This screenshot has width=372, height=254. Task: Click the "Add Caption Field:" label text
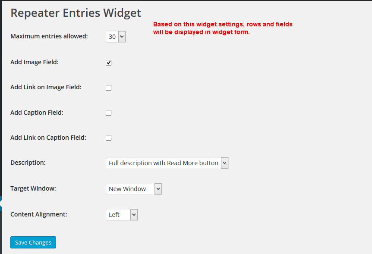pyautogui.click(x=37, y=113)
